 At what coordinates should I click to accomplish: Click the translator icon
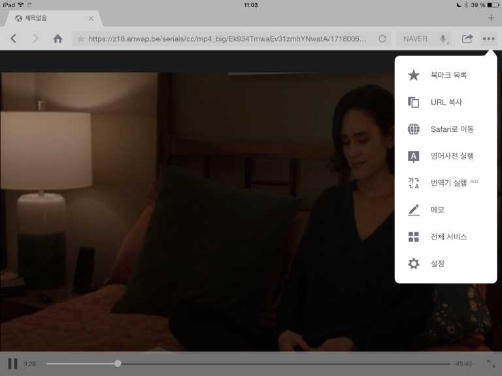[x=414, y=183]
